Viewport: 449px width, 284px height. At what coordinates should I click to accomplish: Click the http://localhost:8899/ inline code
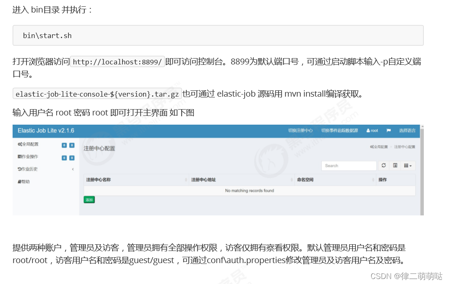[x=117, y=61]
